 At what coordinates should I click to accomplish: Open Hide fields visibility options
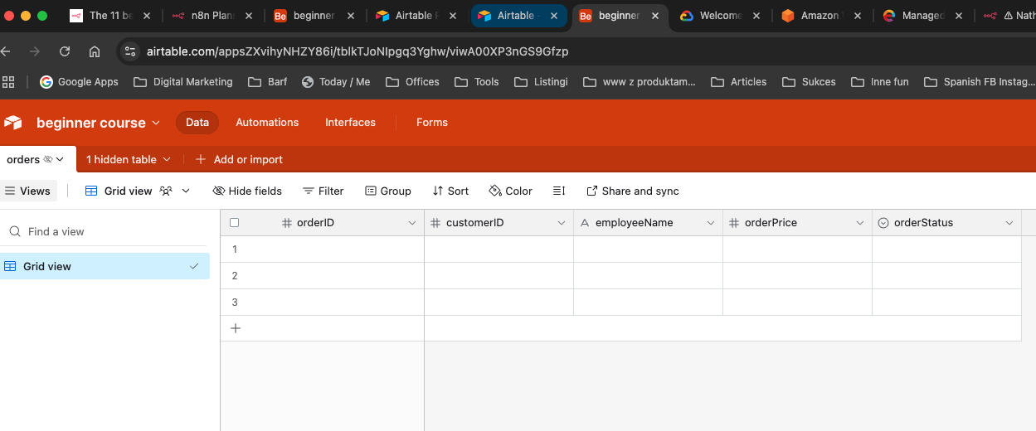tap(247, 191)
